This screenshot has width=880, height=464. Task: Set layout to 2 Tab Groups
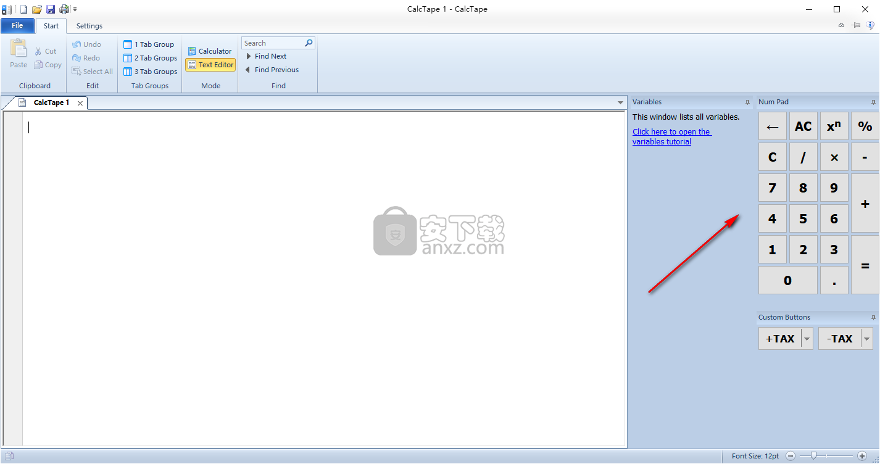pos(150,58)
